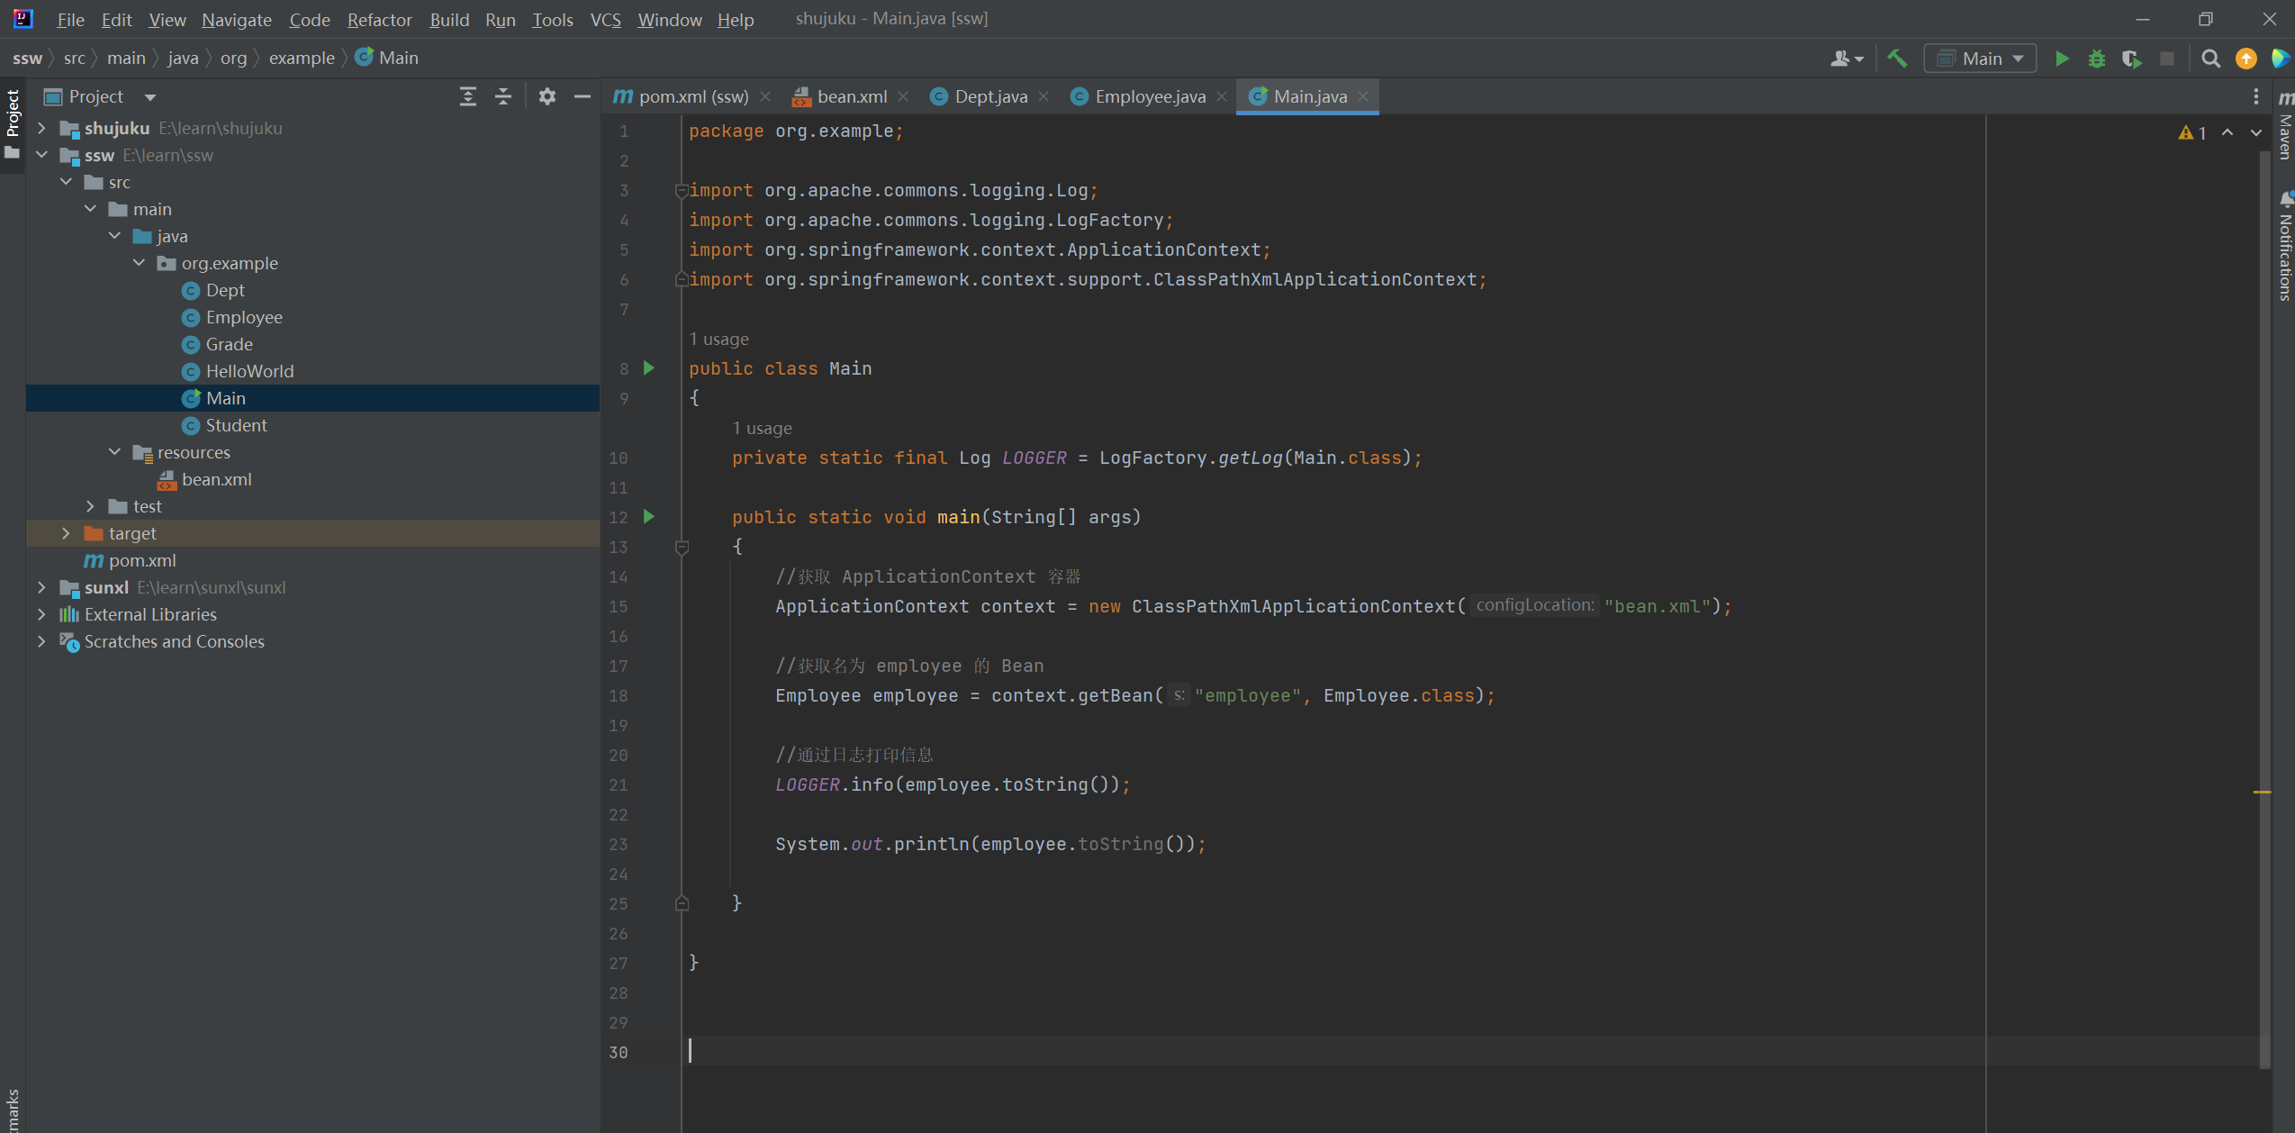
Task: Click the warning indicator showing 1 problem
Action: pyautogui.click(x=2191, y=132)
